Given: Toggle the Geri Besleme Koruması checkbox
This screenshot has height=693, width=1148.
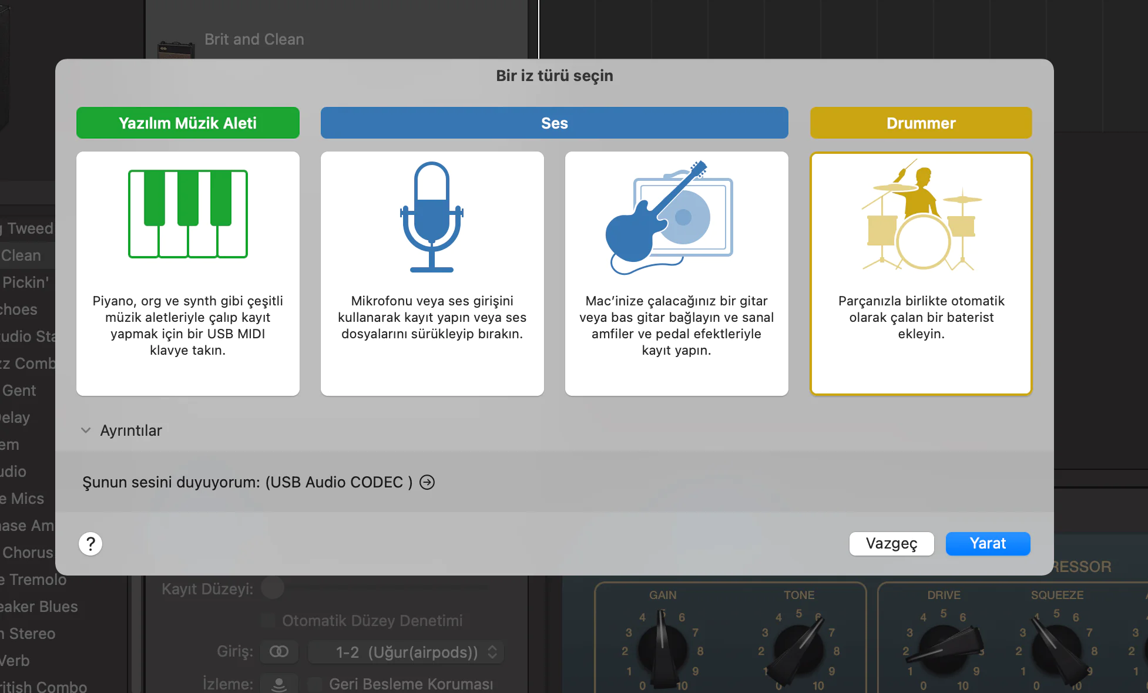Looking at the screenshot, I should [315, 684].
